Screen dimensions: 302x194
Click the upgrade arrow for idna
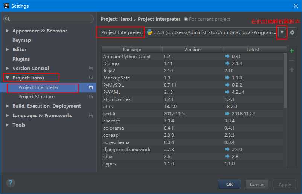click(x=227, y=156)
